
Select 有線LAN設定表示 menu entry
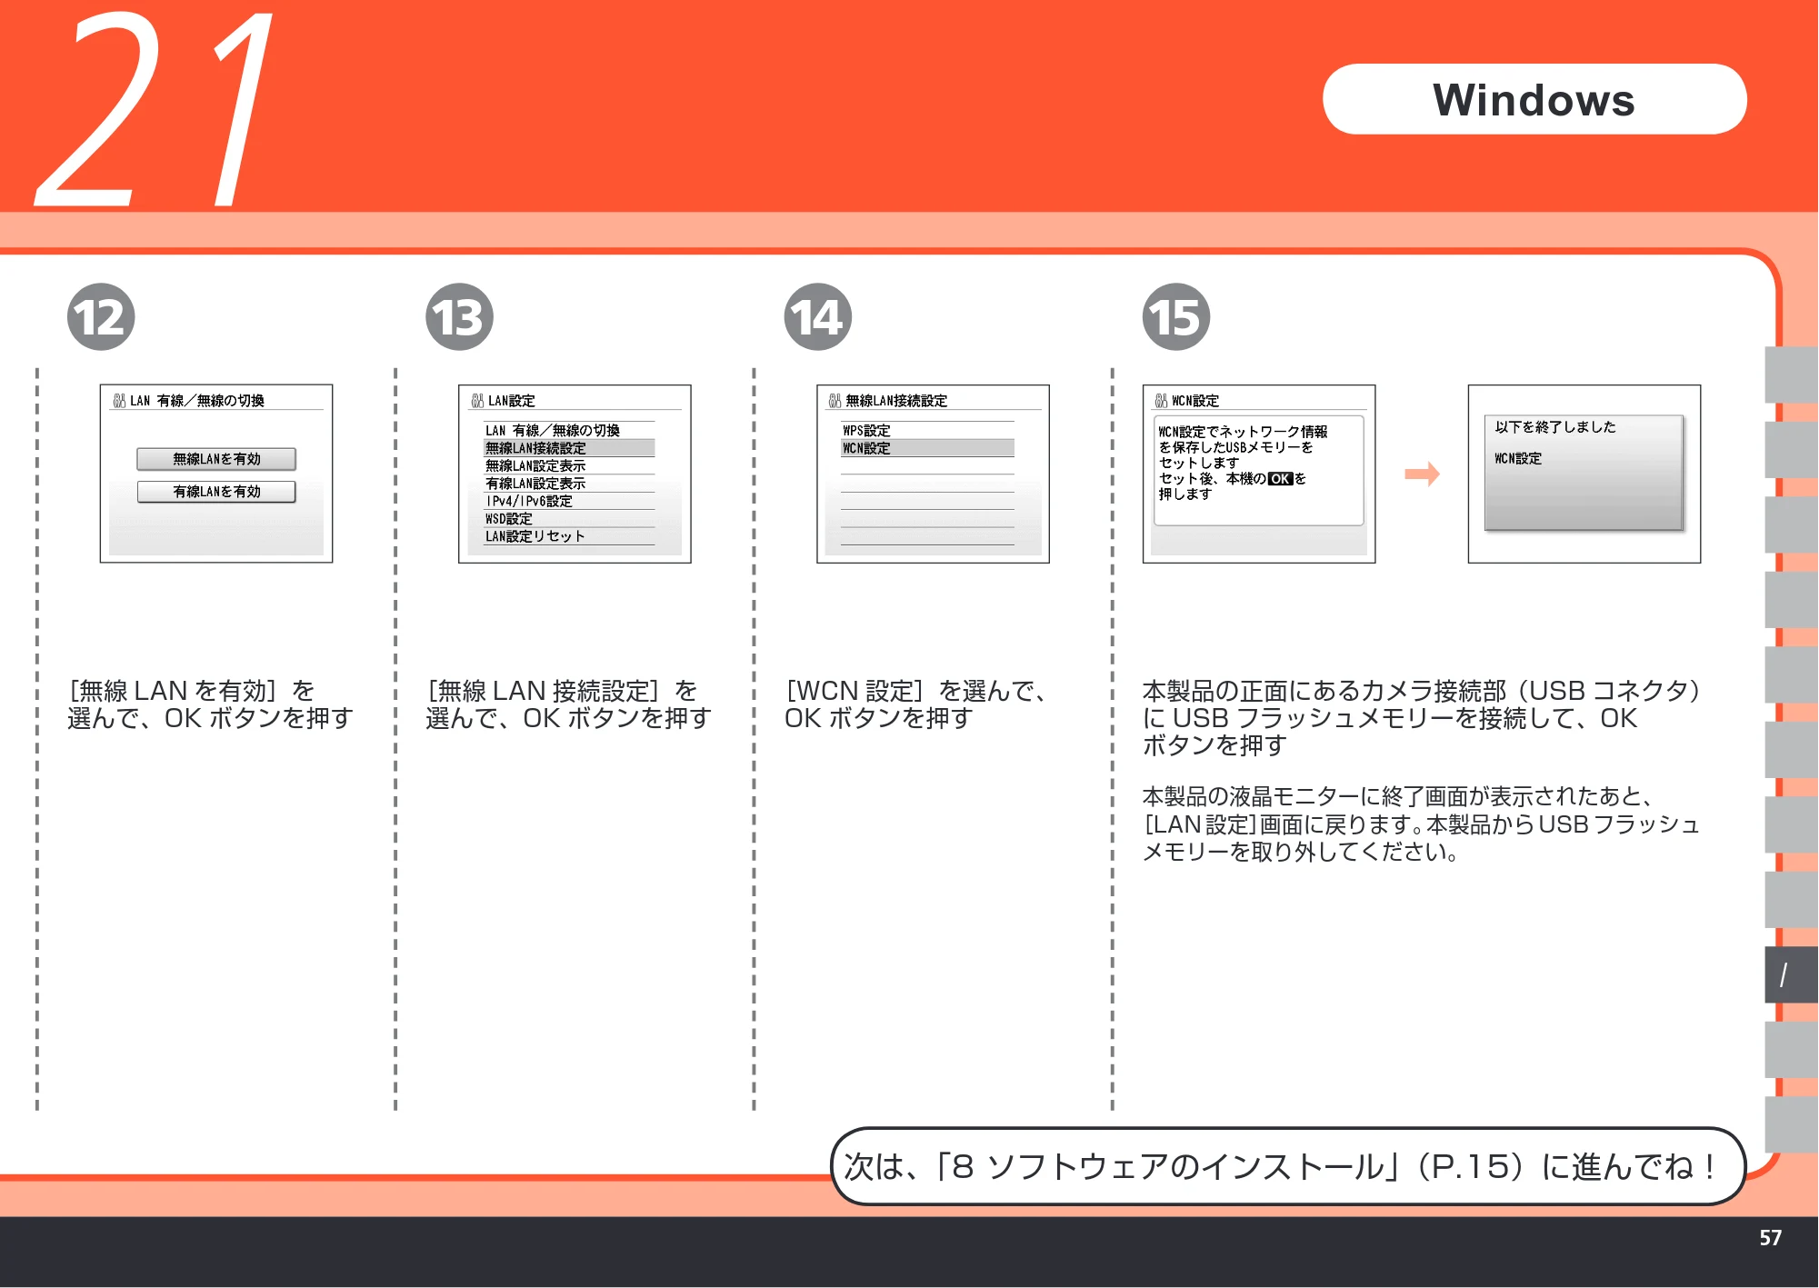point(569,484)
